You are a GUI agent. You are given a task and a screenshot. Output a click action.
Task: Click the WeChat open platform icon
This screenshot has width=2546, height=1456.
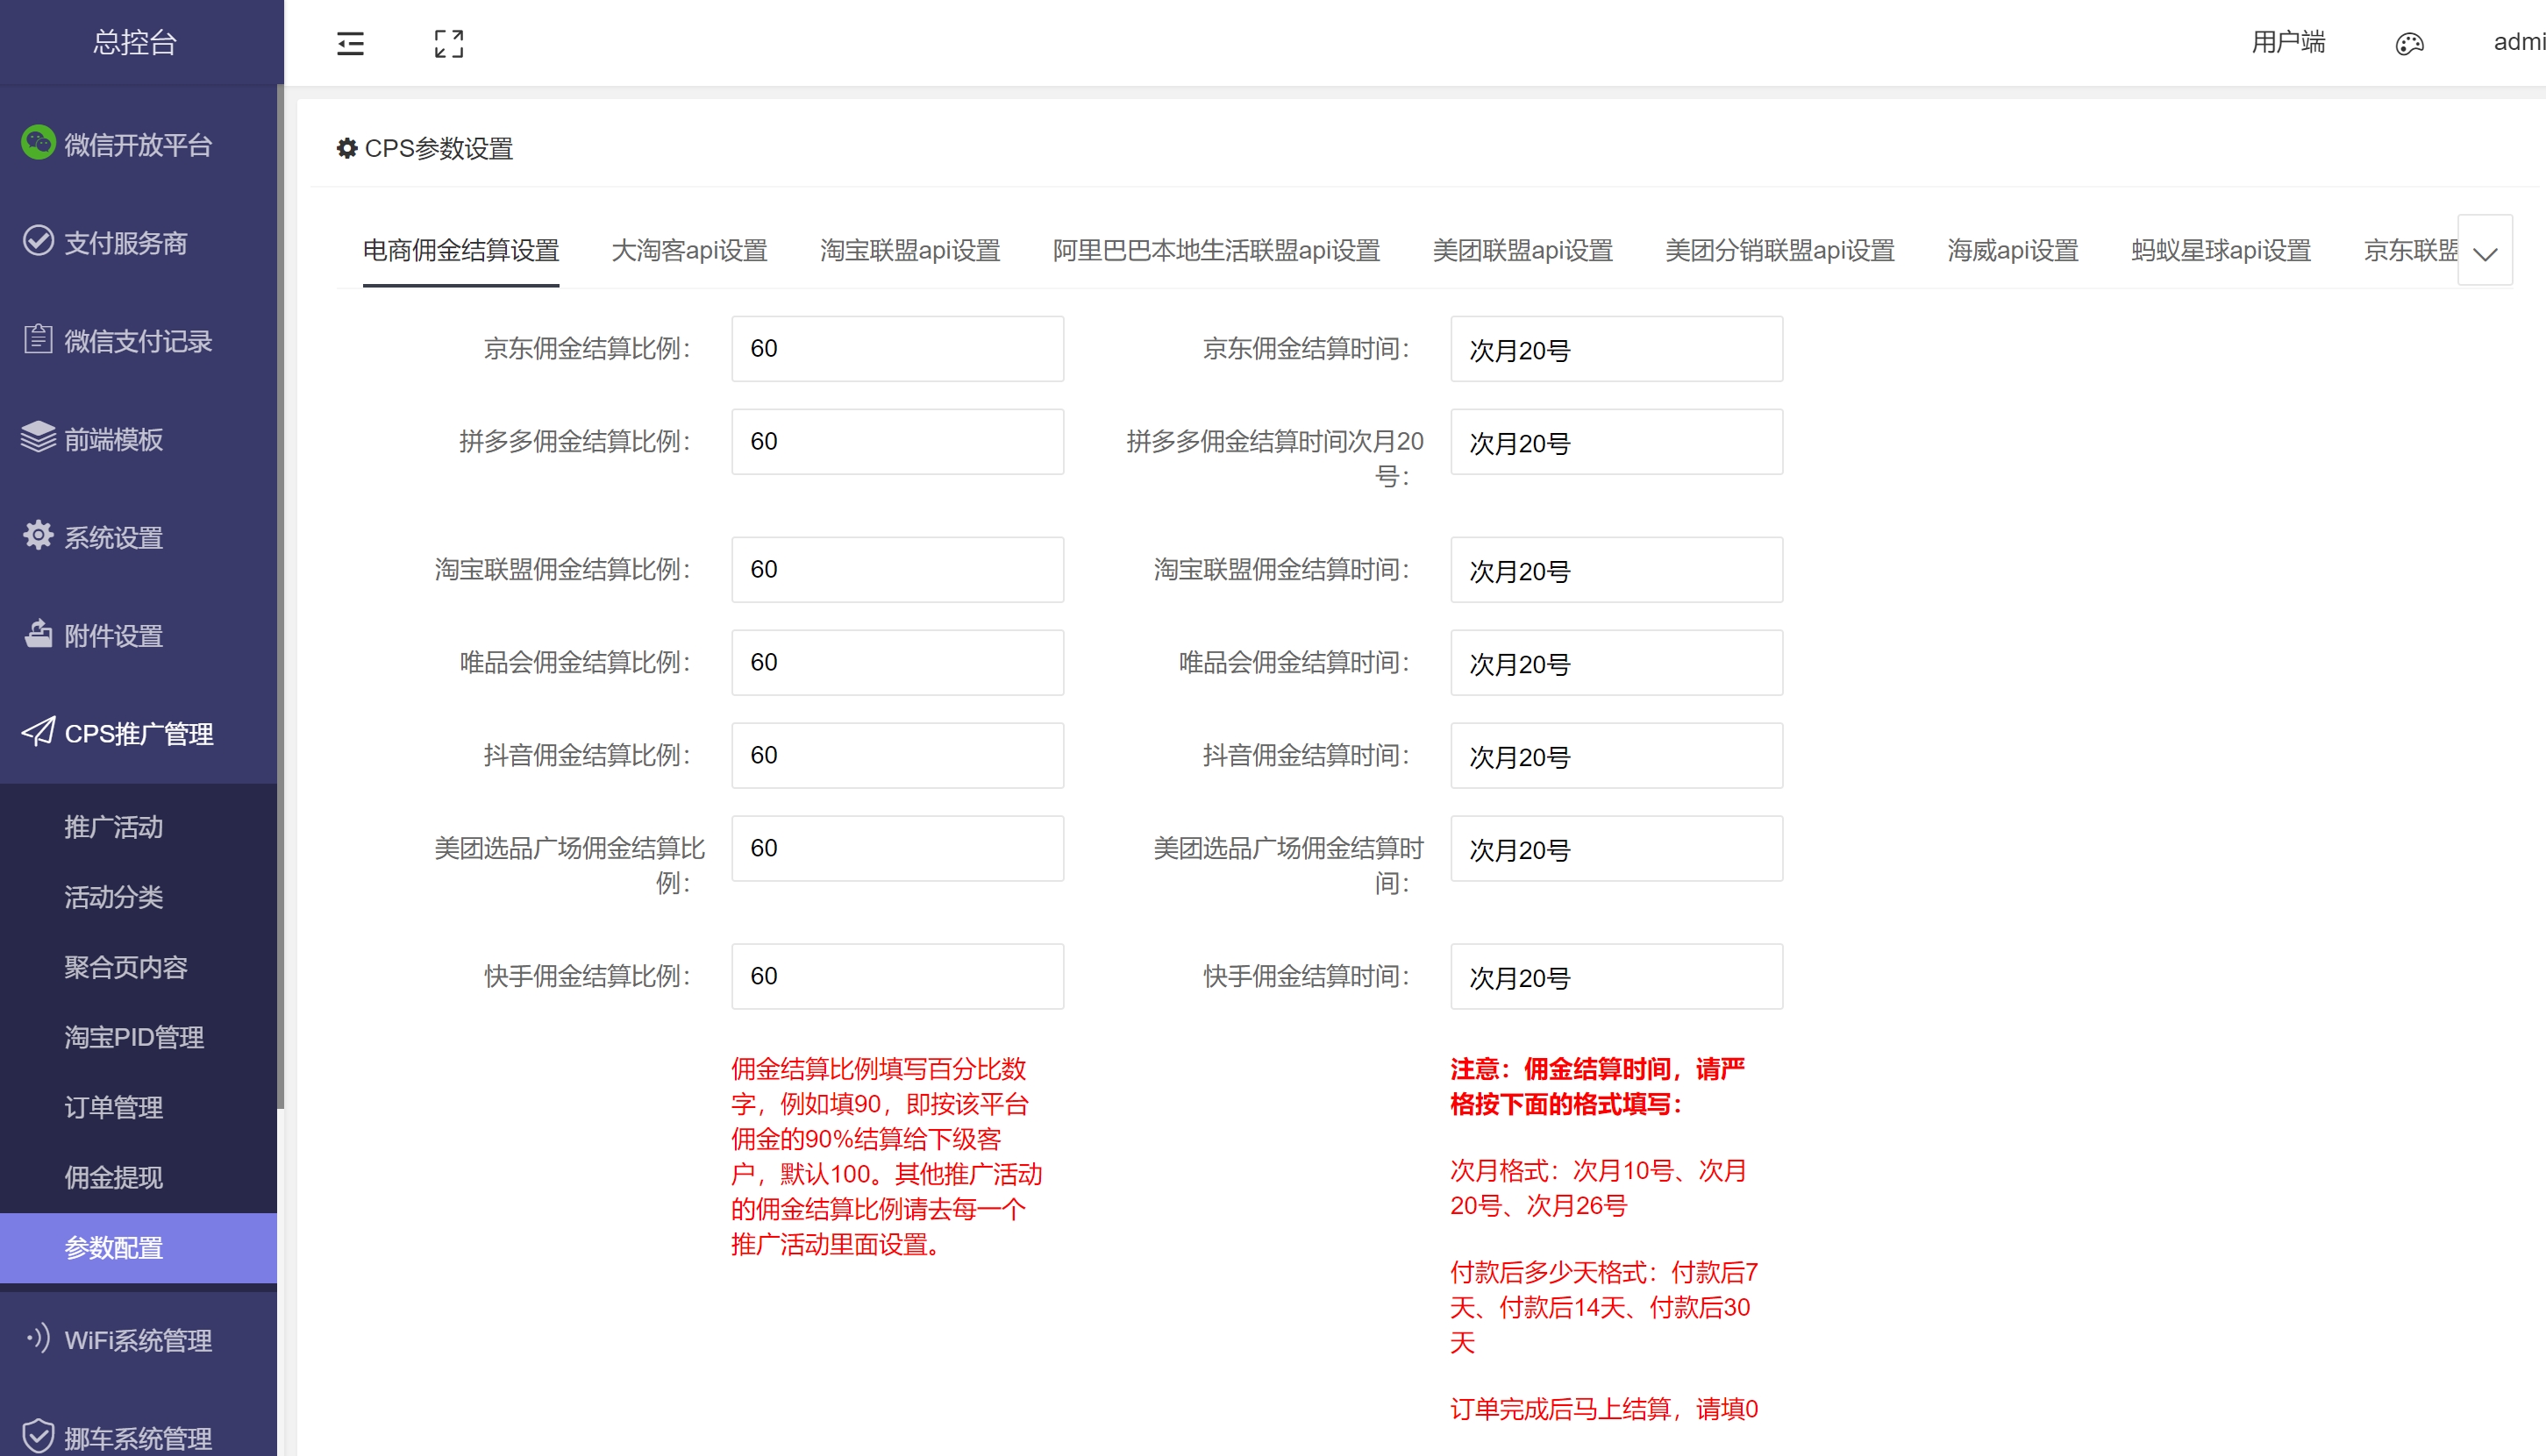click(38, 142)
